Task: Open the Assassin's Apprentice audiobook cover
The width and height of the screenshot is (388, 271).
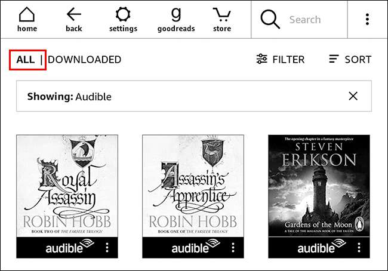Action: click(x=193, y=186)
